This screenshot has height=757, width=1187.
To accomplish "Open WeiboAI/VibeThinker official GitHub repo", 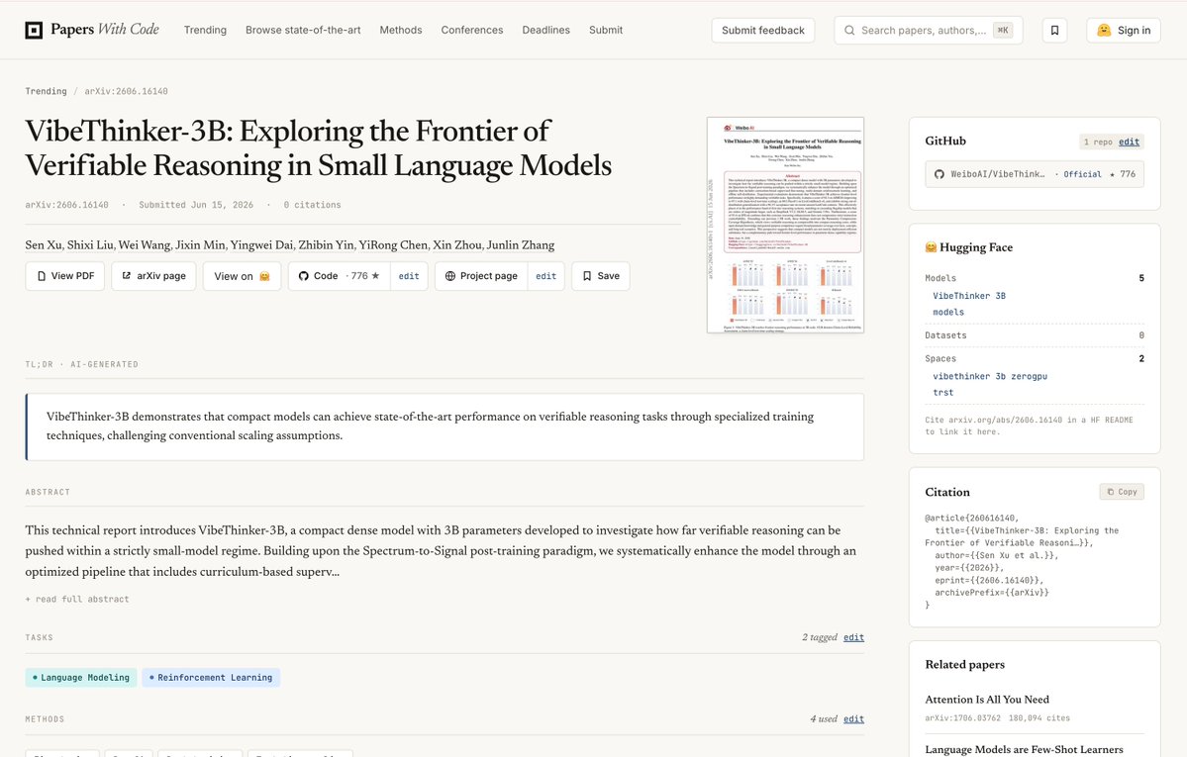I will tap(1035, 174).
